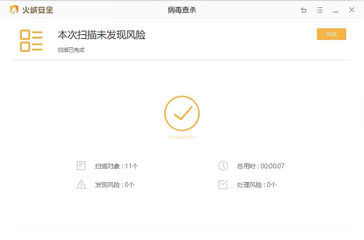Click the back arrow icon in title bar
The width and height of the screenshot is (364, 240).
[304, 10]
